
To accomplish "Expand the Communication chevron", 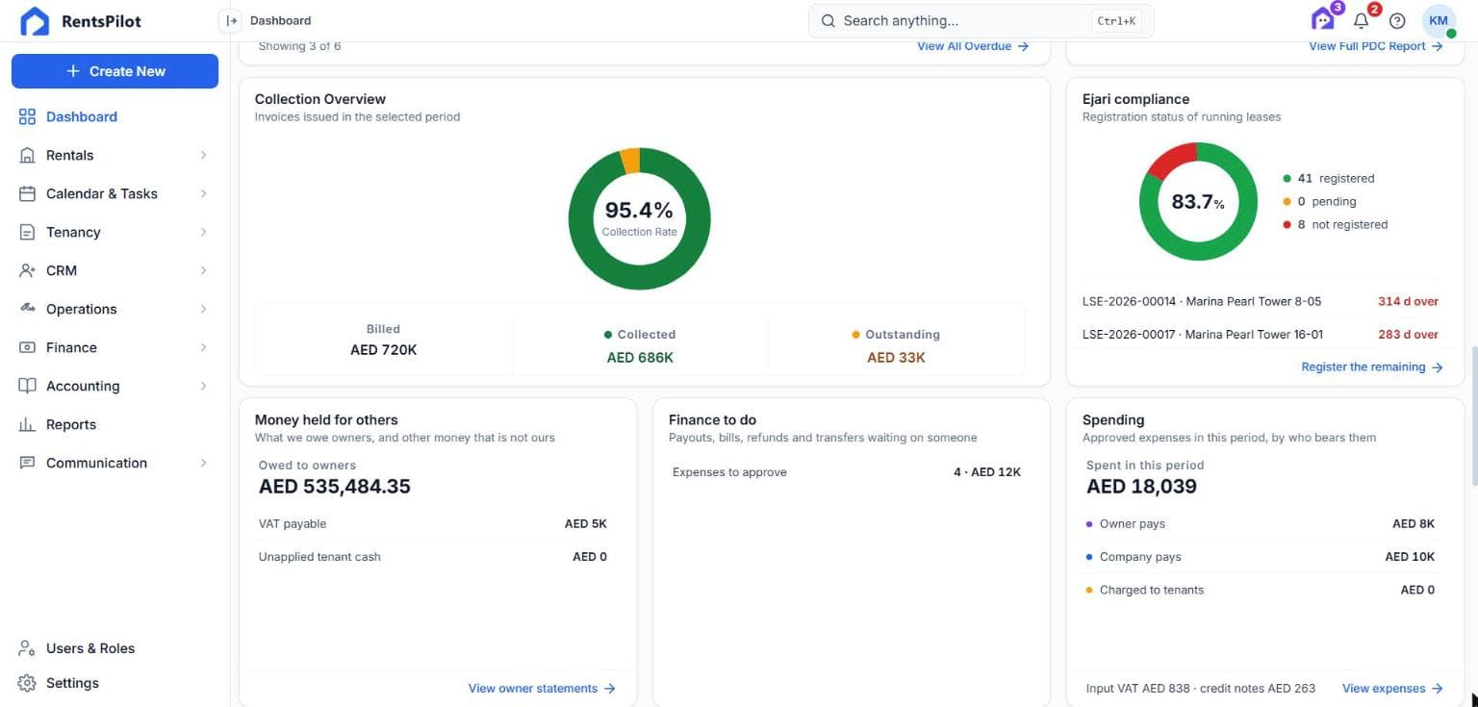I will click(x=203, y=463).
